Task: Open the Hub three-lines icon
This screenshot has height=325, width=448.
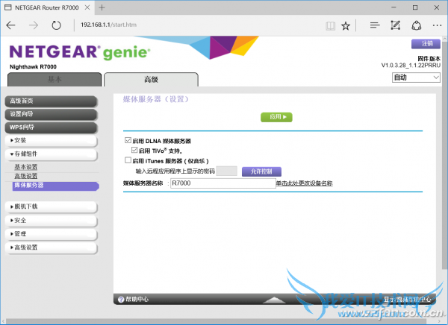Action: [x=375, y=25]
